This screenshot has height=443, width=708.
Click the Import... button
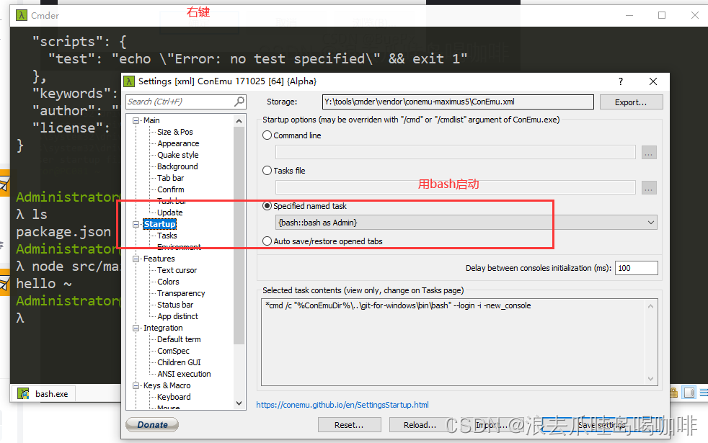(492, 425)
